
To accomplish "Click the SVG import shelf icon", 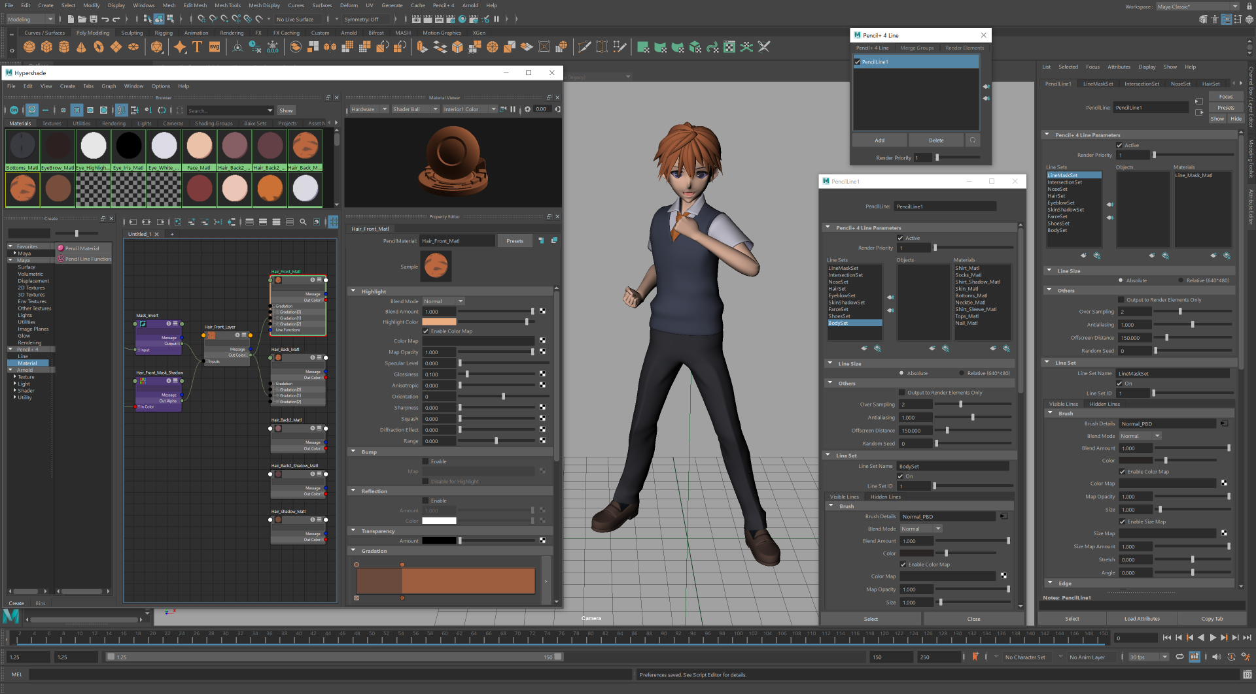I will coord(215,47).
